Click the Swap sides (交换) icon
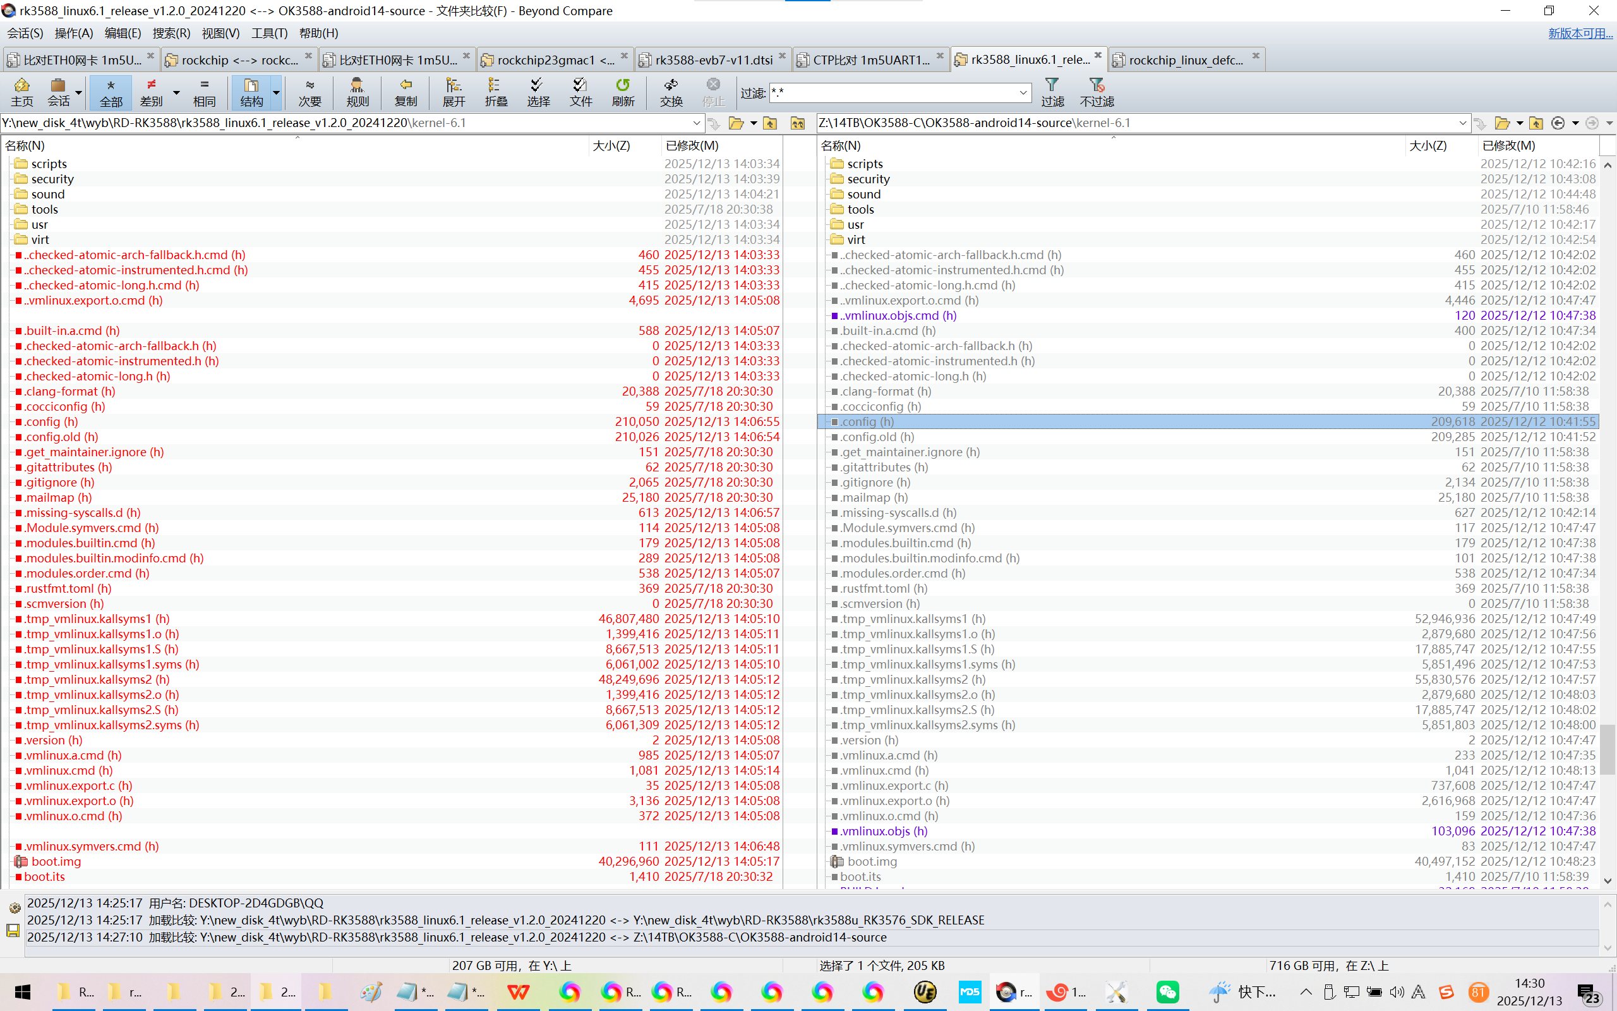1617x1011 pixels. (x=671, y=92)
